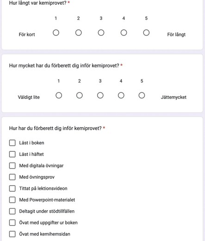Screen dimensions: 205x241
Task: Select rating 5 near 'För långt' label
Action: pos(146,33)
